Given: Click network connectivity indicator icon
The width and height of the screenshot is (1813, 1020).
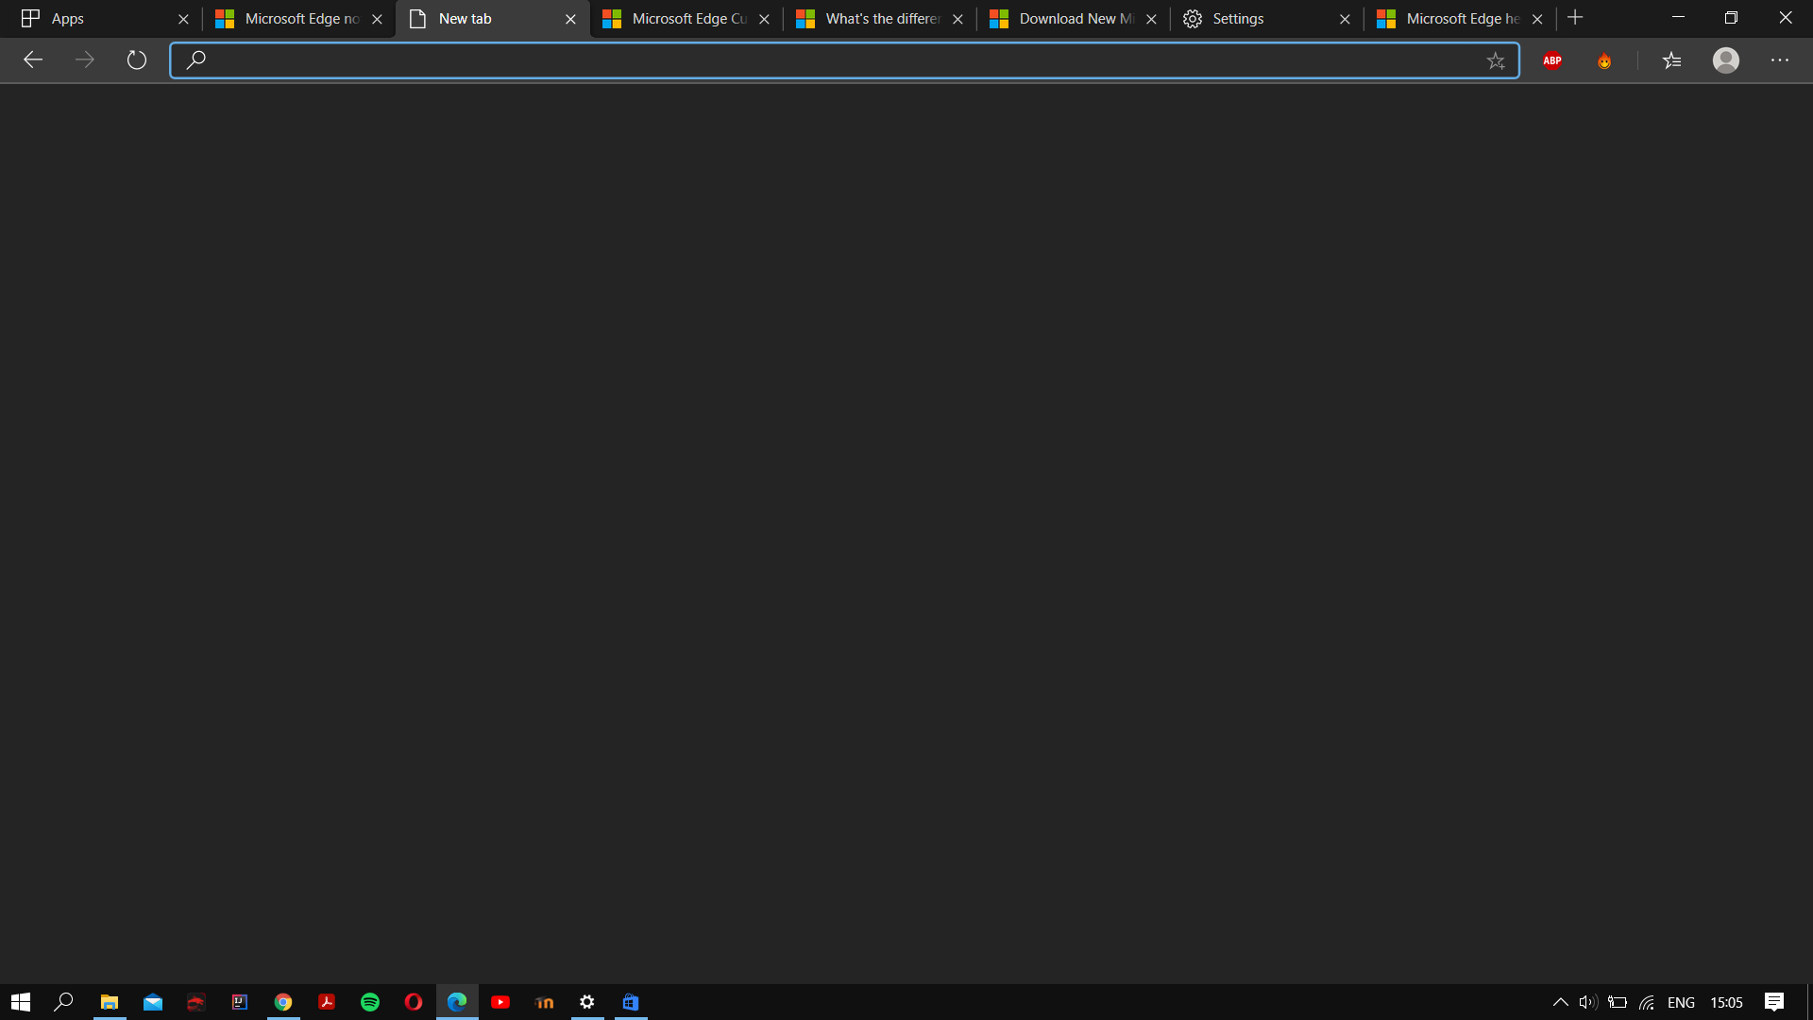Looking at the screenshot, I should point(1648,1003).
